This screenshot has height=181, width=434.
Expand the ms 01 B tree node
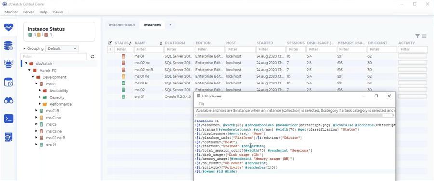36,111
